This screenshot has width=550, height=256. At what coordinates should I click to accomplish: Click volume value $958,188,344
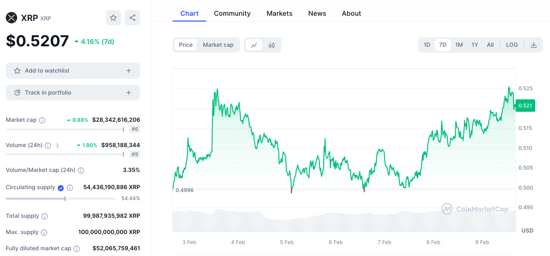121,145
